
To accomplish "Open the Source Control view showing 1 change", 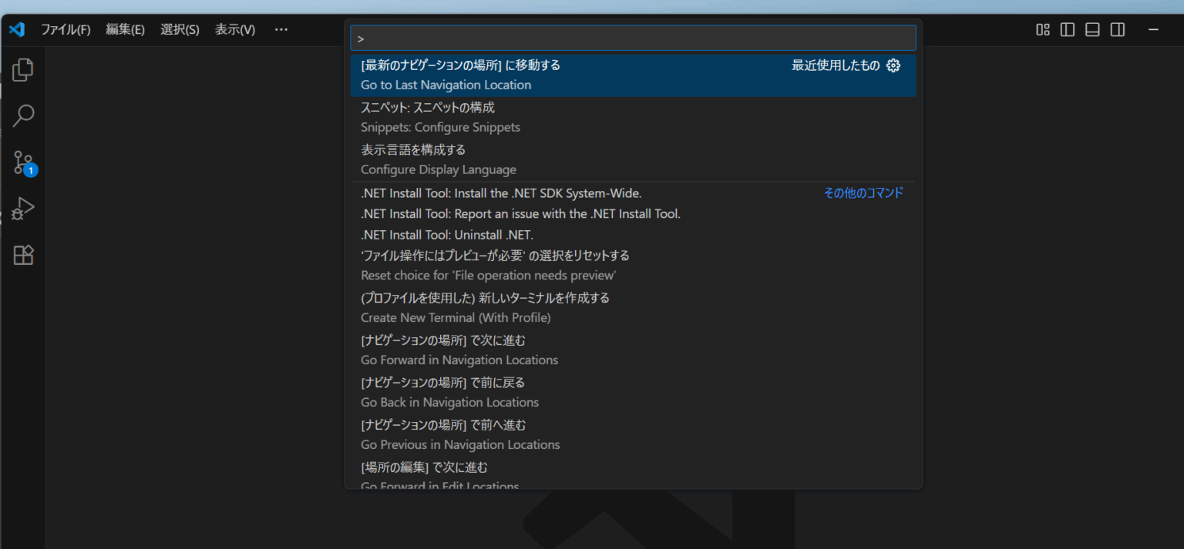I will (x=22, y=162).
